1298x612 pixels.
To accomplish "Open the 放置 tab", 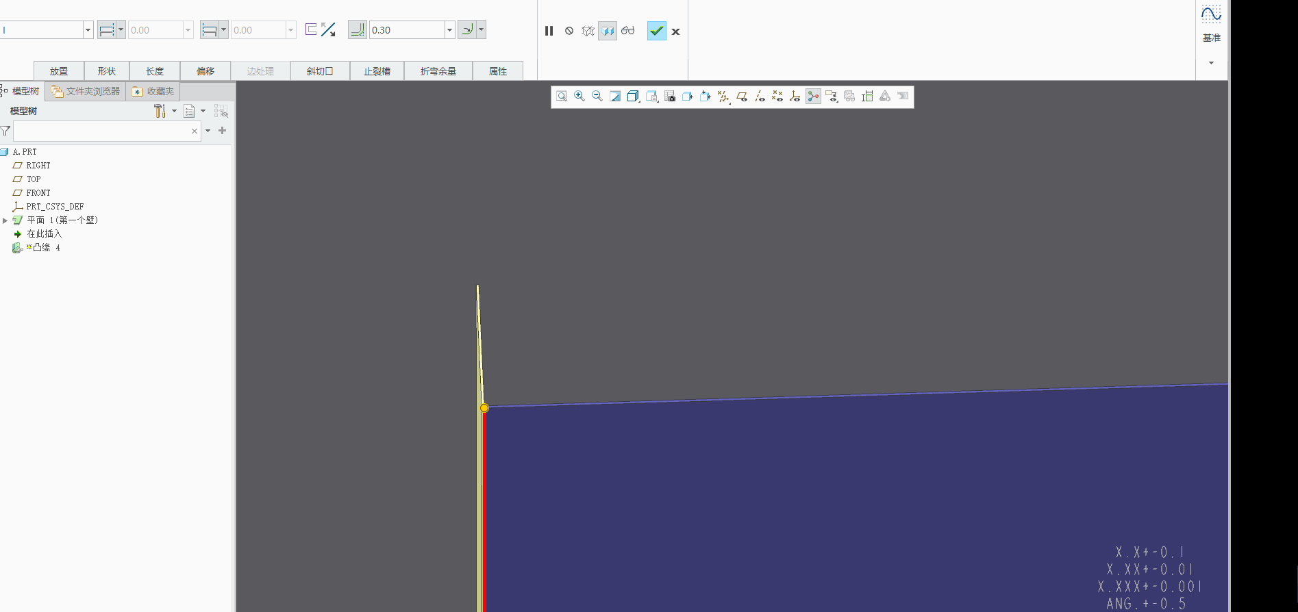I will click(x=59, y=71).
